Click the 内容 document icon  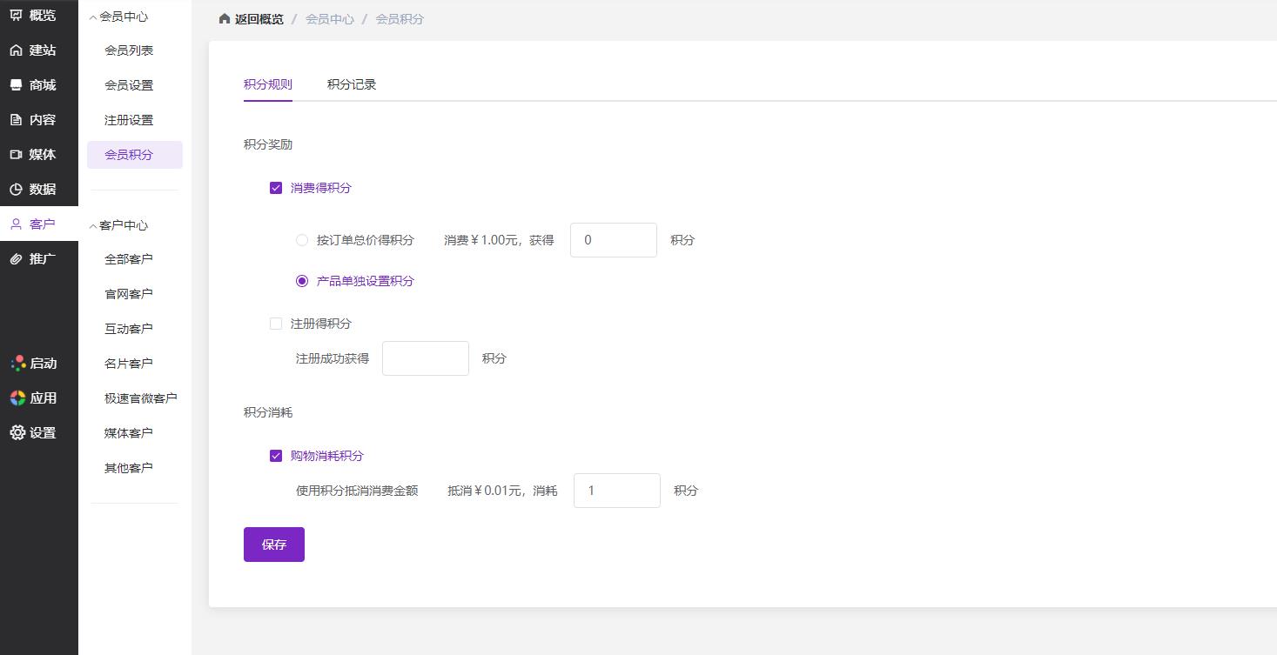(17, 119)
